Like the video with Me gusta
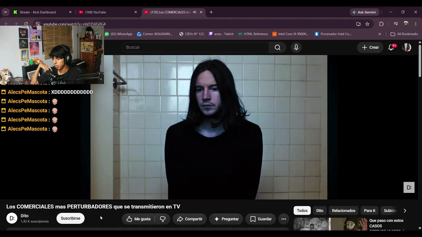 pyautogui.click(x=138, y=219)
